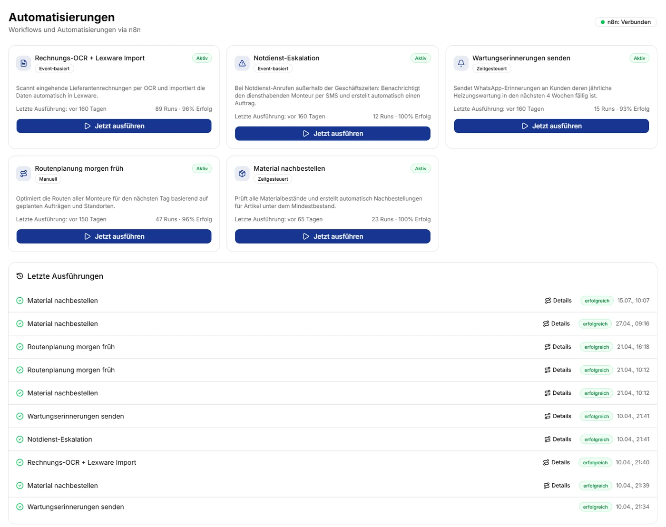666x527 pixels.
Task: View Details of Routenplanung run at 21.04., 10:12
Action: (x=558, y=370)
